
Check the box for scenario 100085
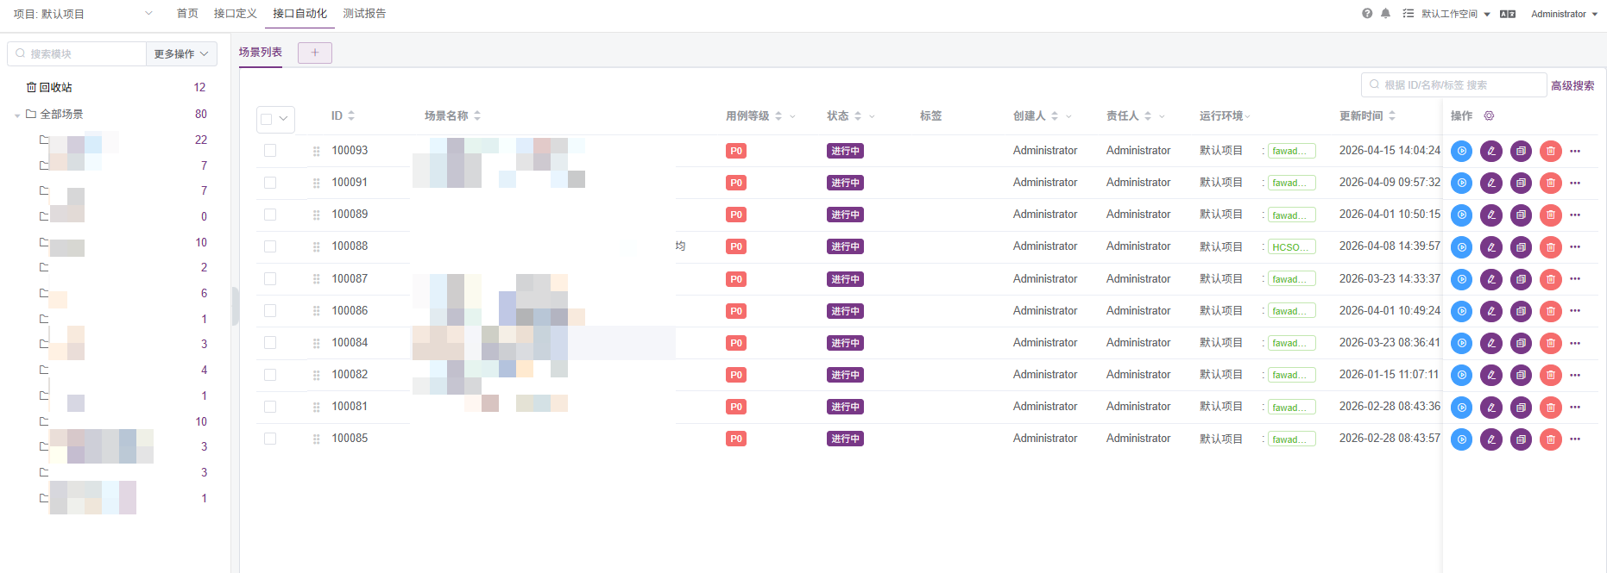(x=270, y=439)
